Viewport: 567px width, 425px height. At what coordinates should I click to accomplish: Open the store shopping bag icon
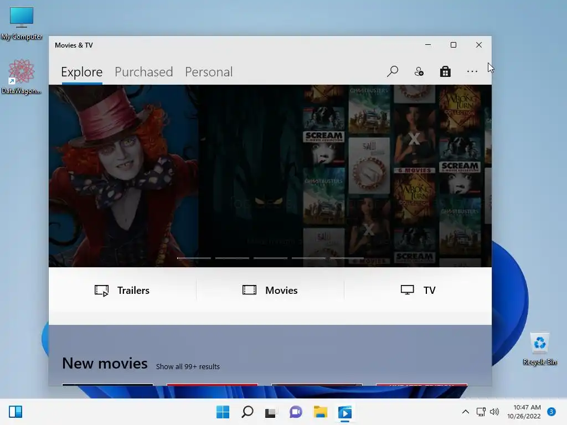coord(445,71)
